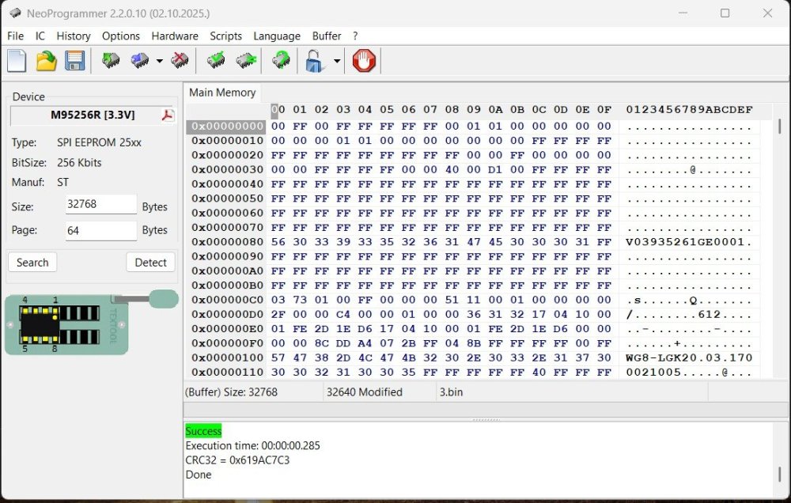Click the first byte 56 in row 0x00000080

(x=278, y=242)
